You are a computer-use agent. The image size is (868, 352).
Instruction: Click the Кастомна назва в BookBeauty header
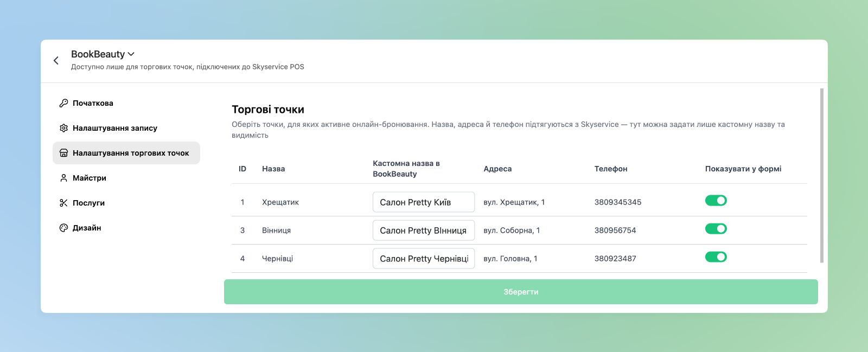point(406,169)
